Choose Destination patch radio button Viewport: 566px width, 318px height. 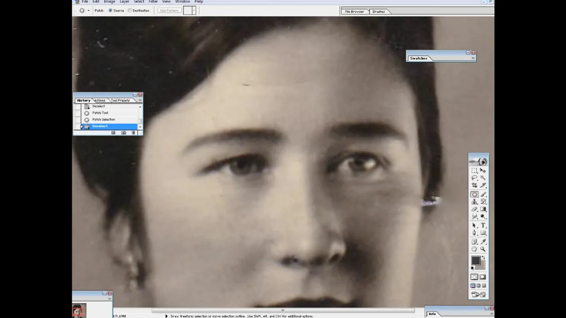point(130,11)
